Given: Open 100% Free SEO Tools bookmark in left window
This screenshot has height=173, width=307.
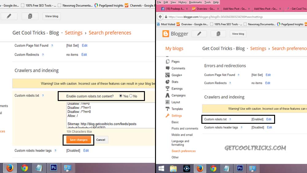Looking at the screenshot, I should tap(39, 6).
